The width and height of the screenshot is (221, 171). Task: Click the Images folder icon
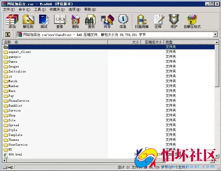tap(6, 67)
